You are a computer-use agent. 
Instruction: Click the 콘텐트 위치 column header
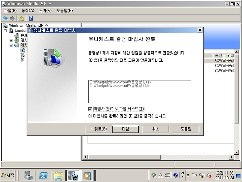[224, 55]
